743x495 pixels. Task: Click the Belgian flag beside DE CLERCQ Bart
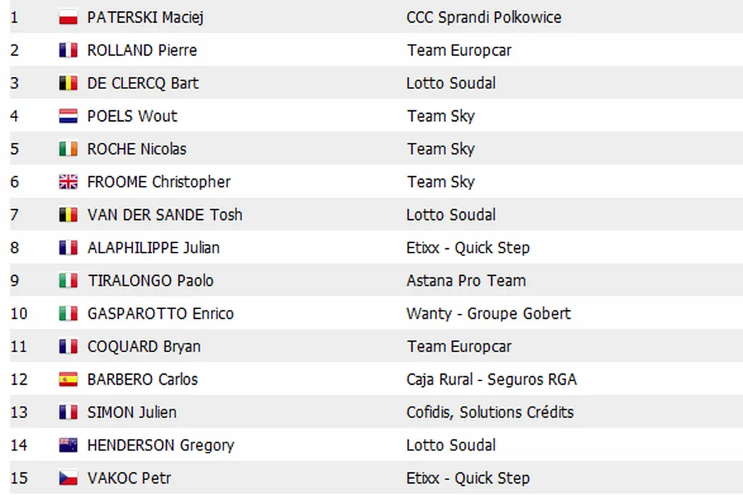tap(68, 83)
